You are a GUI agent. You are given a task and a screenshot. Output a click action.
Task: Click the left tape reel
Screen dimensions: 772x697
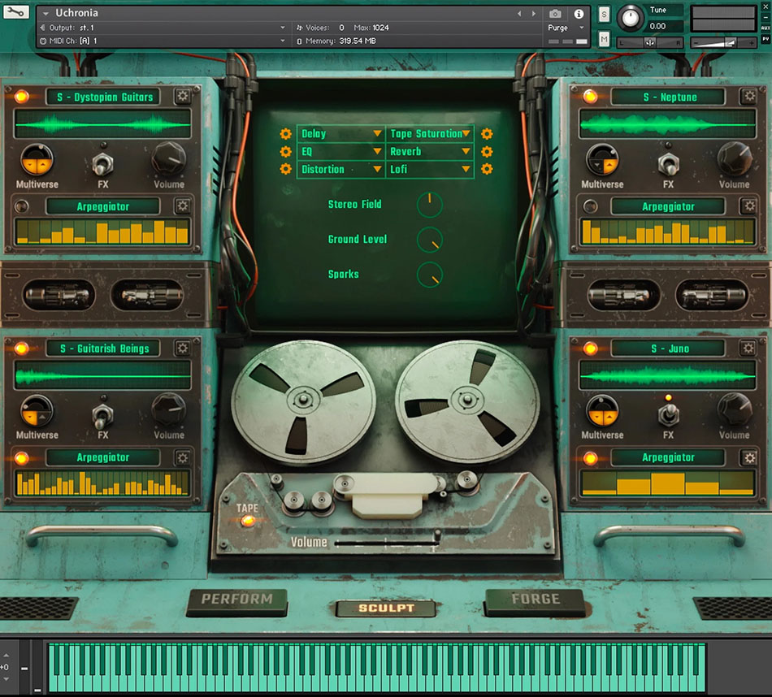tap(303, 400)
